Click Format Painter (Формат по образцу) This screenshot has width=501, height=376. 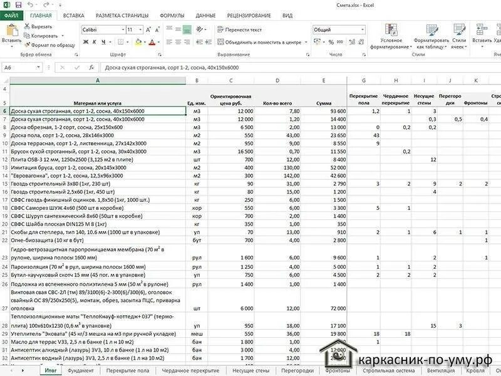pyautogui.click(x=49, y=45)
